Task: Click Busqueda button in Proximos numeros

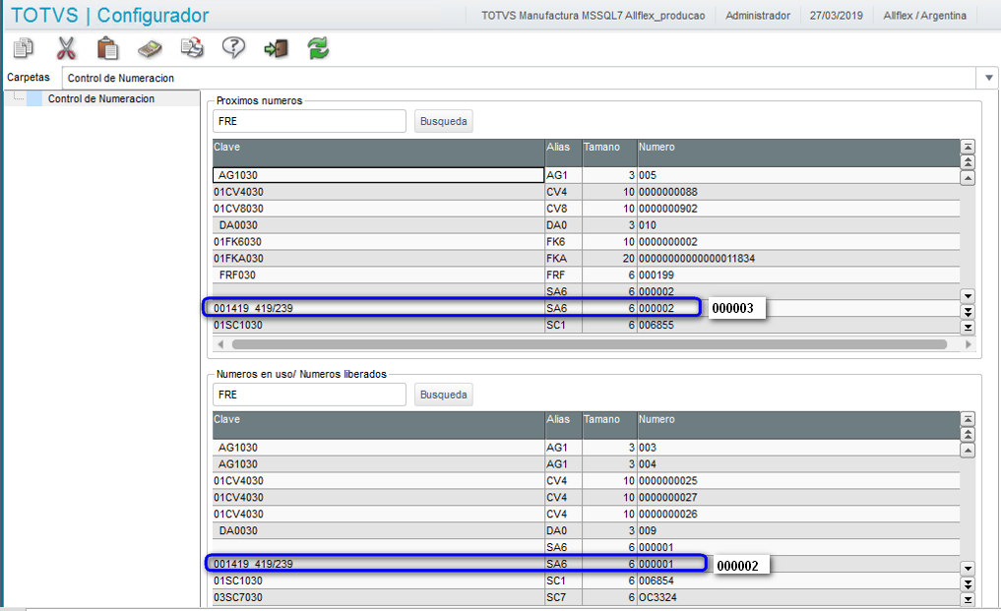Action: click(444, 121)
